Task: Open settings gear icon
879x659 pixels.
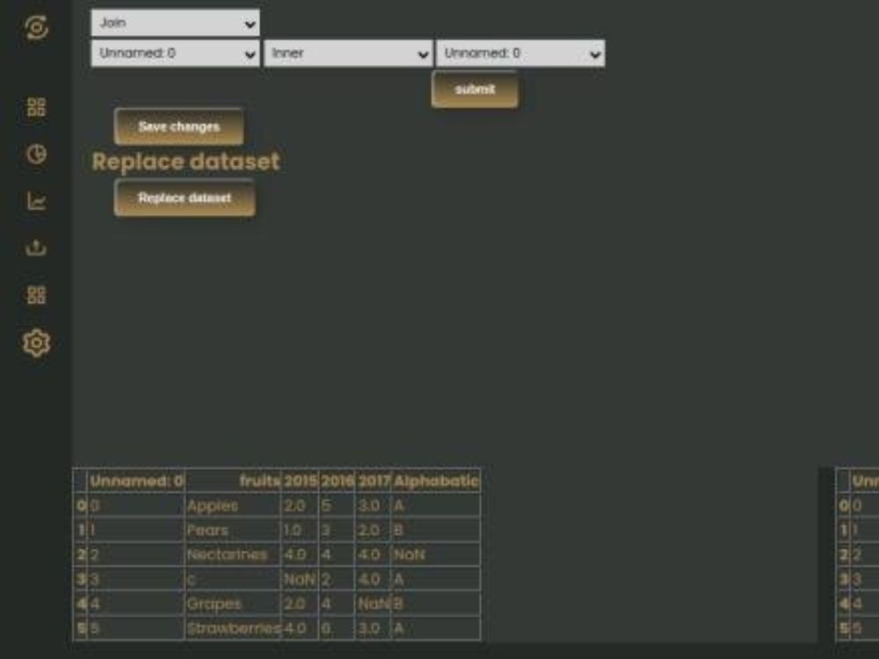Action: click(36, 343)
